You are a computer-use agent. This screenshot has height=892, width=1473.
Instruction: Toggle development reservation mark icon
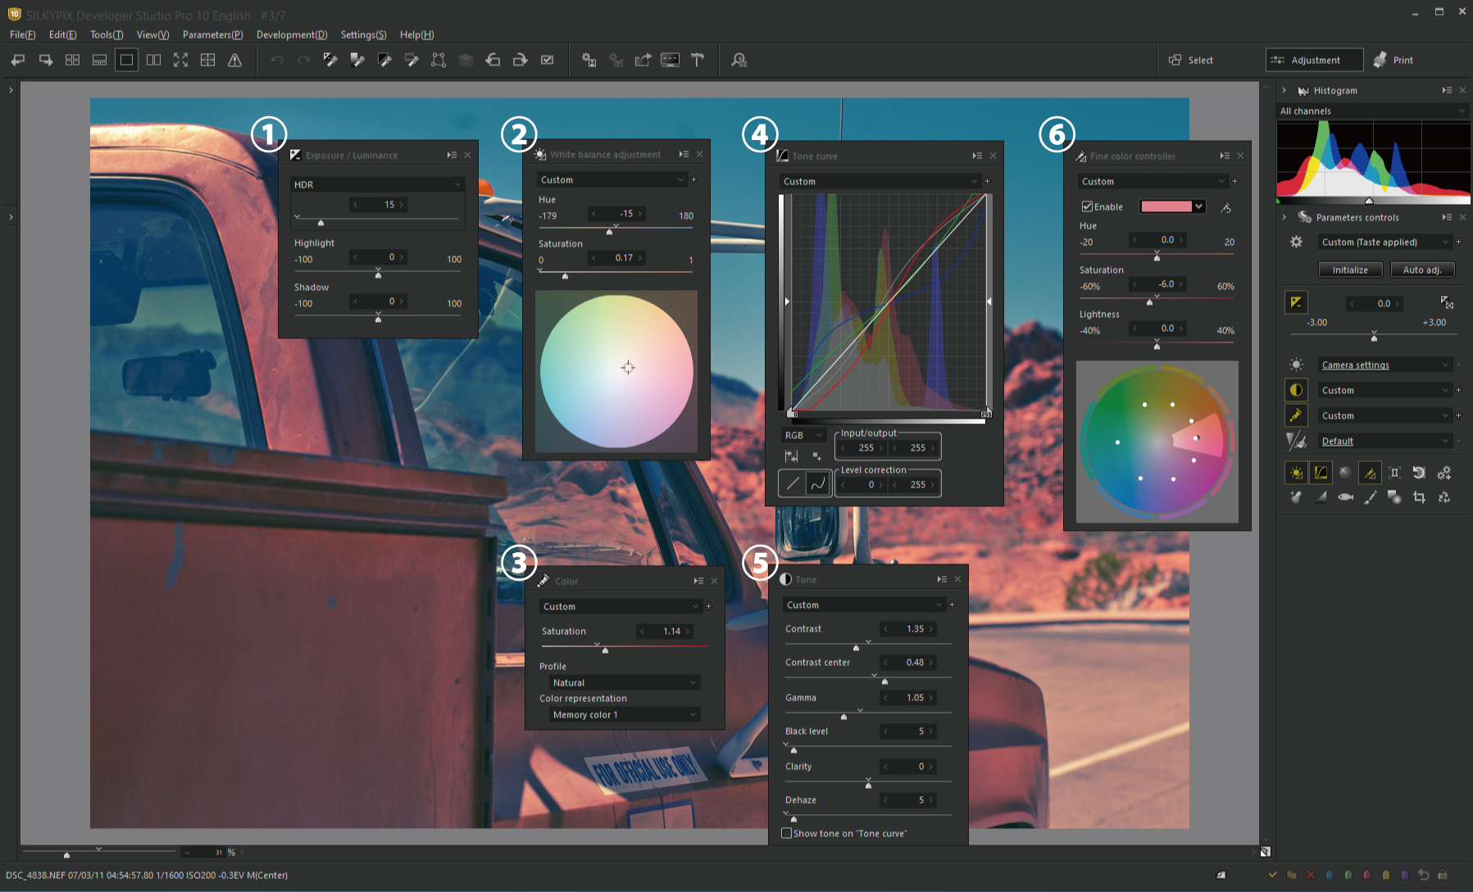click(x=547, y=60)
